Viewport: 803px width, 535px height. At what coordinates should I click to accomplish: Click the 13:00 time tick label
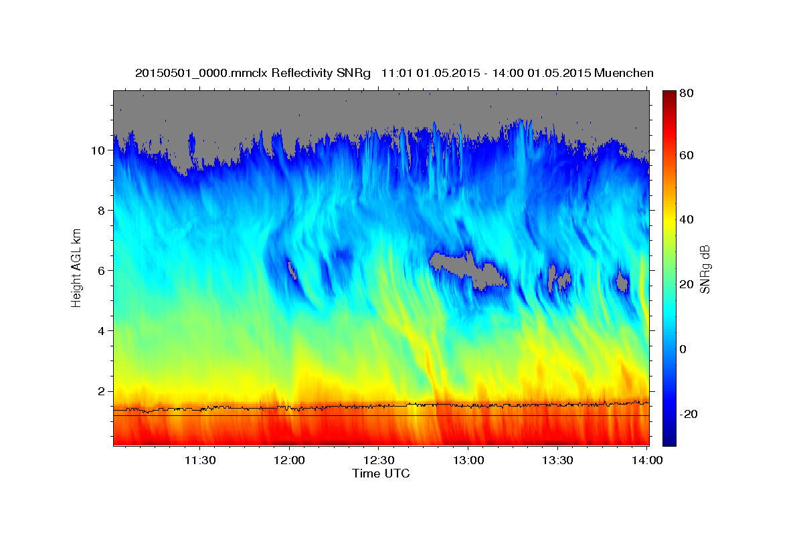[468, 460]
